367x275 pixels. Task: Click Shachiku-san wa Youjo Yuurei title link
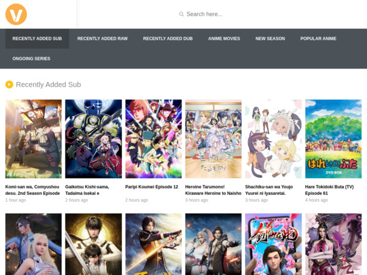[x=269, y=190]
